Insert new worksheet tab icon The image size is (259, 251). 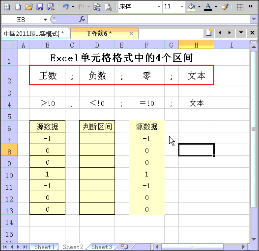(124, 247)
